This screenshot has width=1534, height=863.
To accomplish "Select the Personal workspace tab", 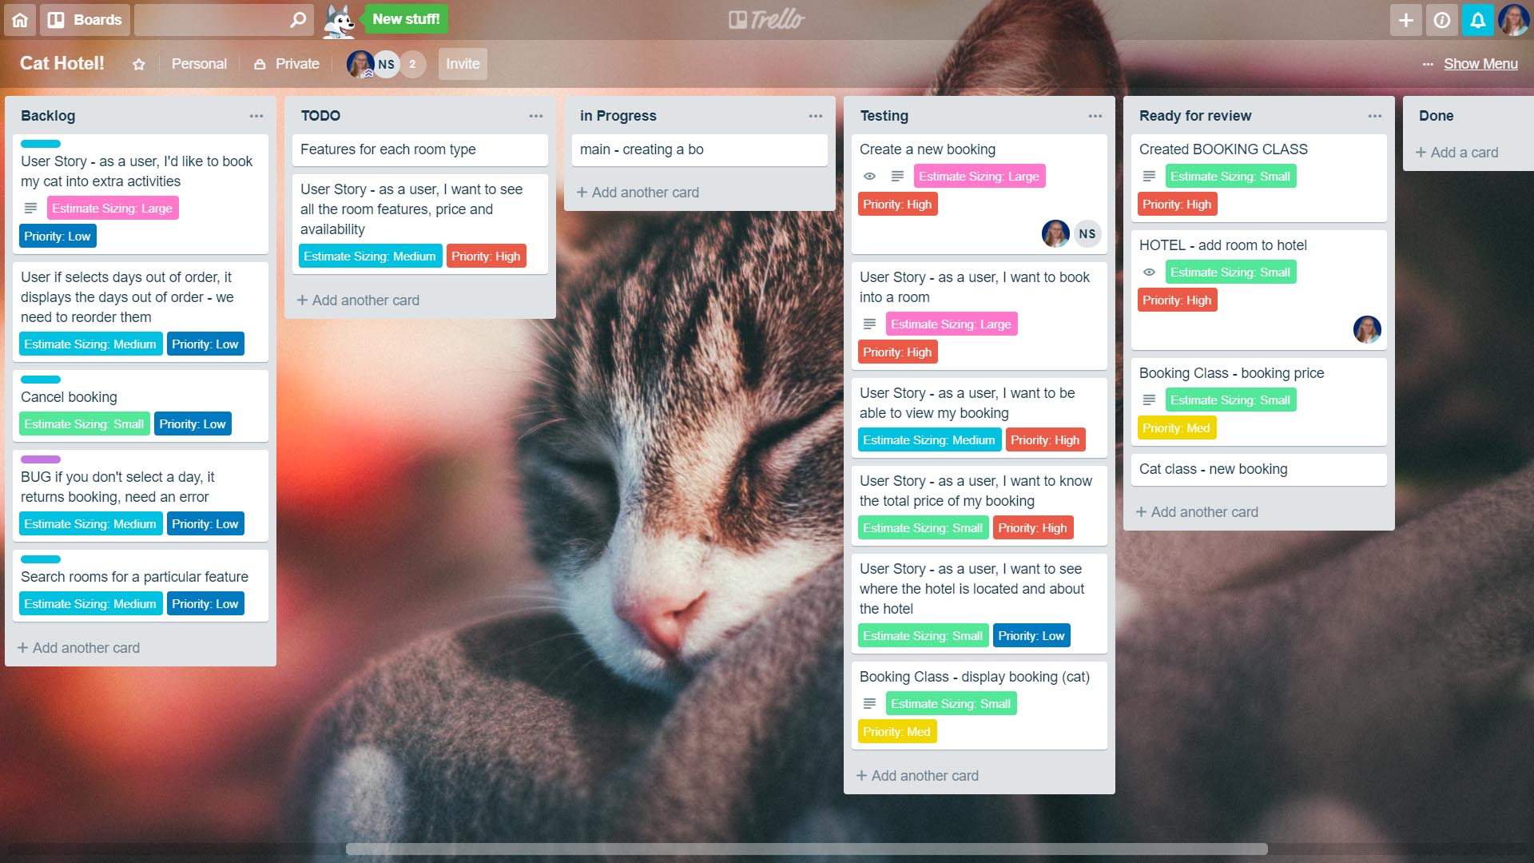I will tap(199, 64).
